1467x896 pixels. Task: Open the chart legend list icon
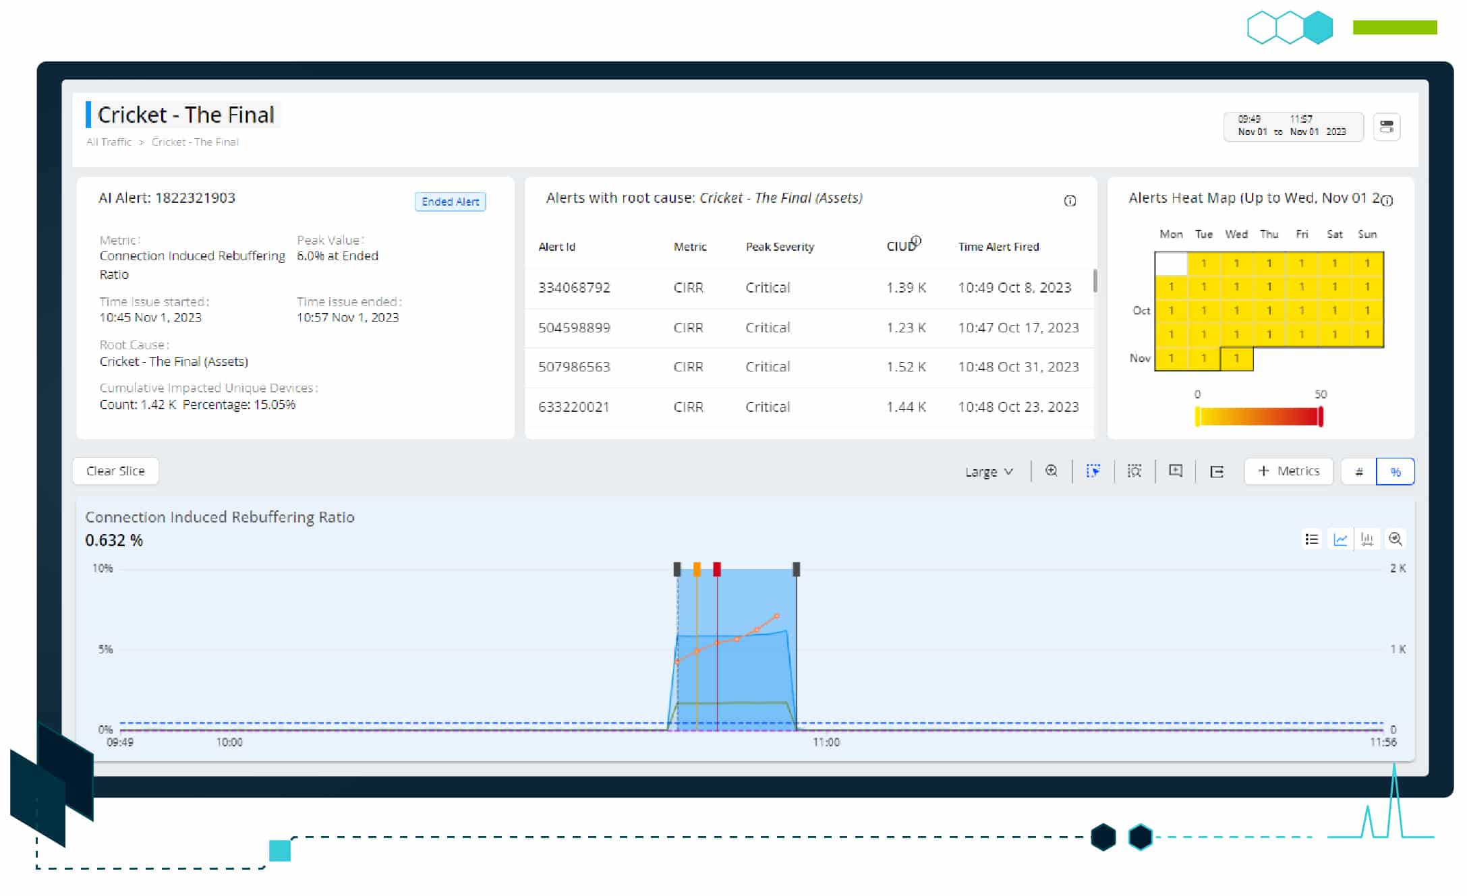(x=1311, y=539)
